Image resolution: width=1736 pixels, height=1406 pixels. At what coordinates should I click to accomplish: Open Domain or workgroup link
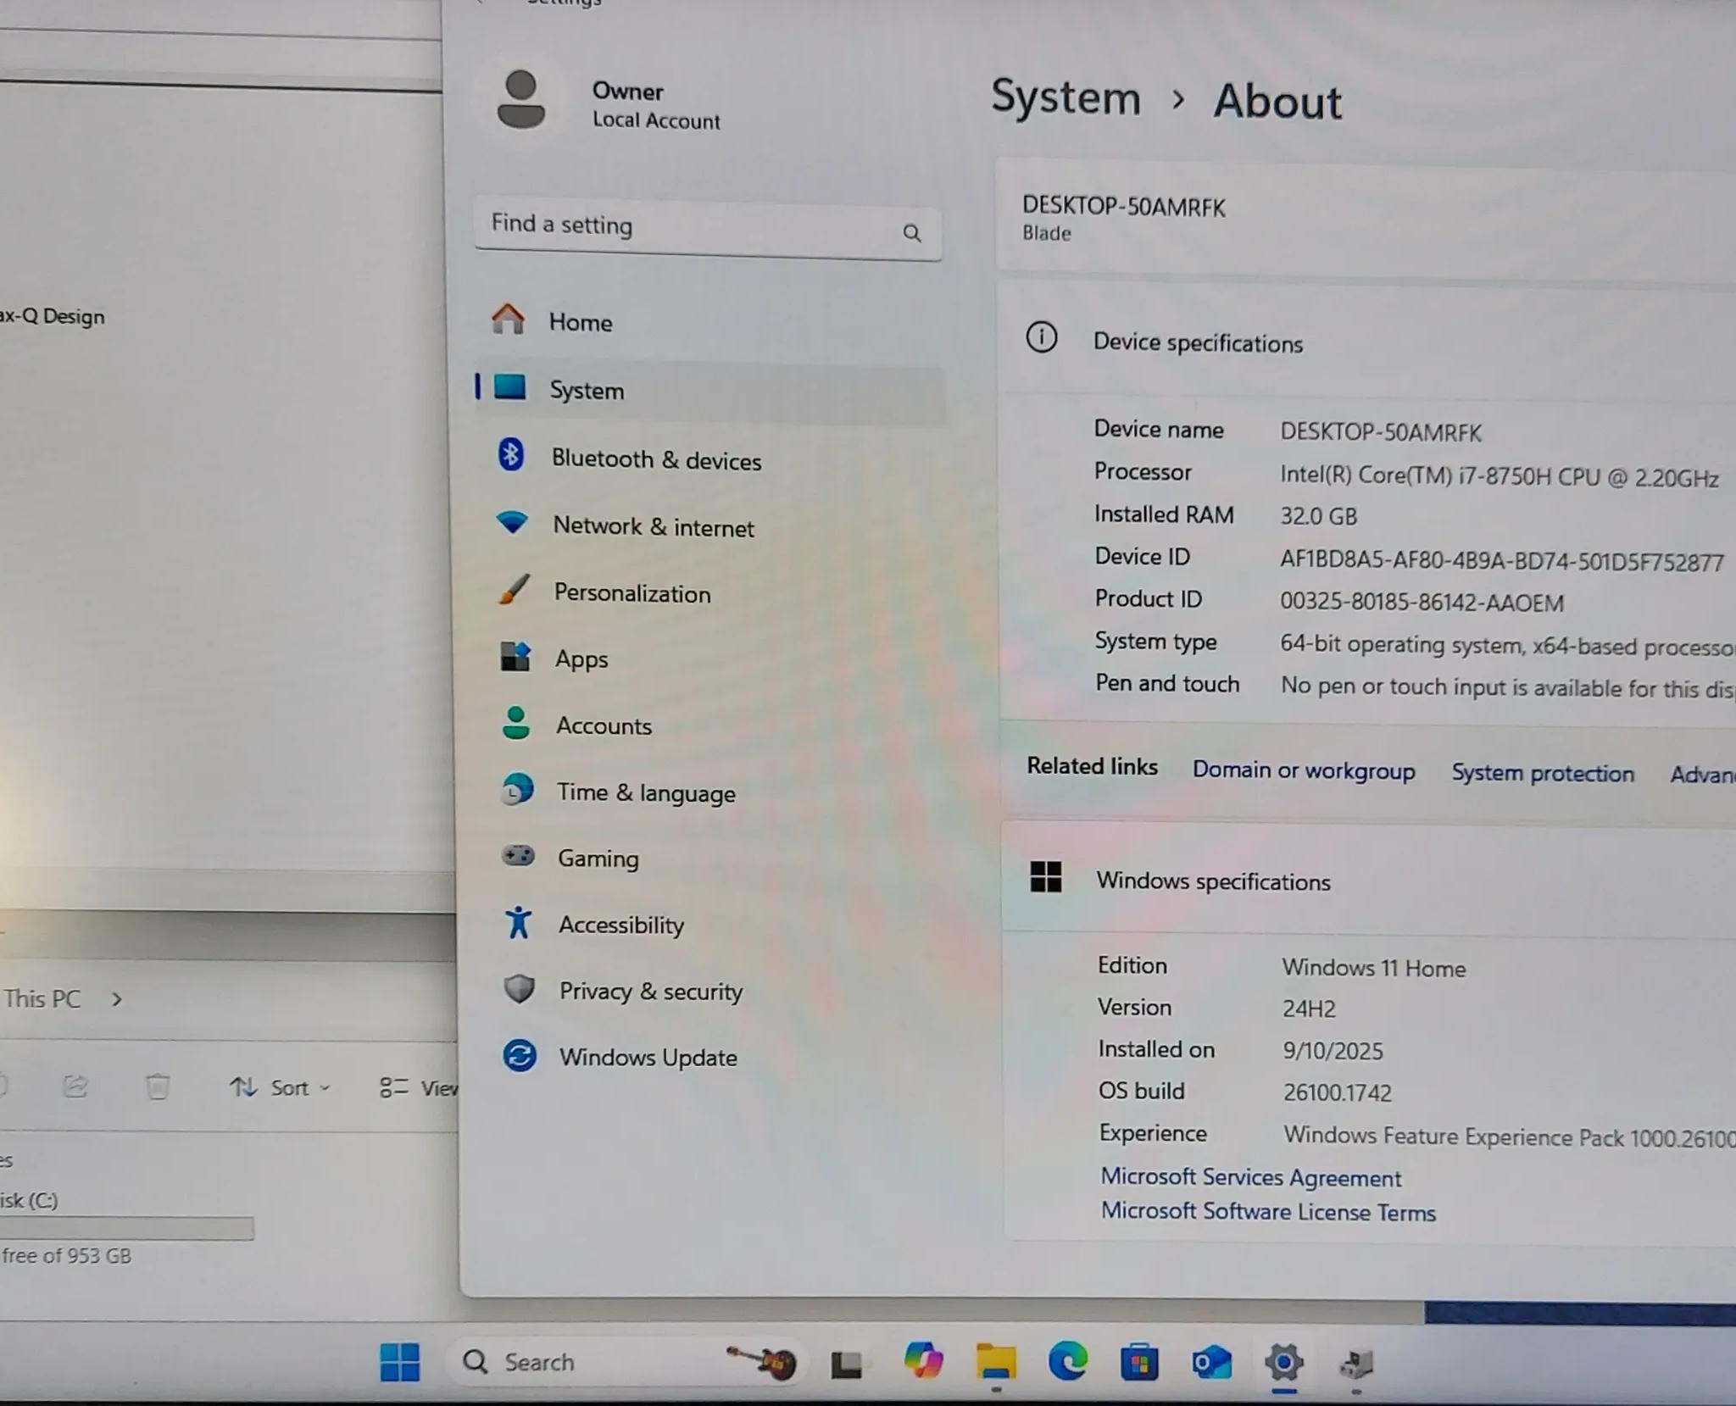(x=1304, y=770)
